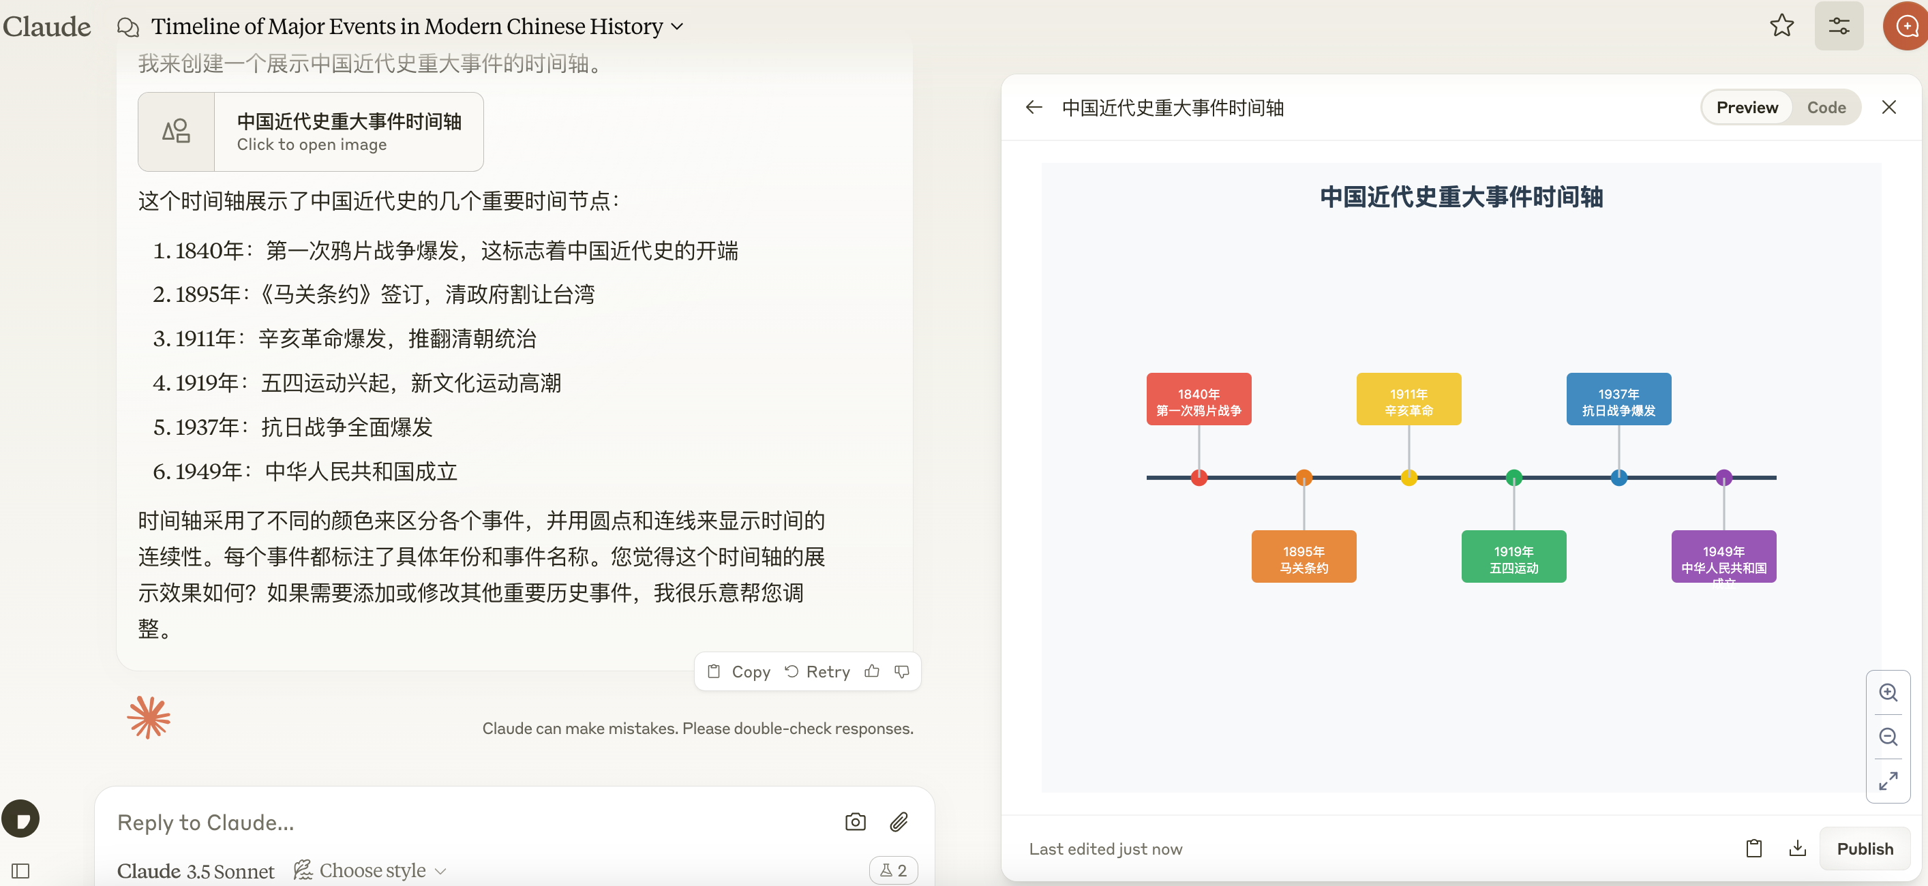
Task: Open Claude 3.5 Sonnet model selector
Action: (196, 870)
